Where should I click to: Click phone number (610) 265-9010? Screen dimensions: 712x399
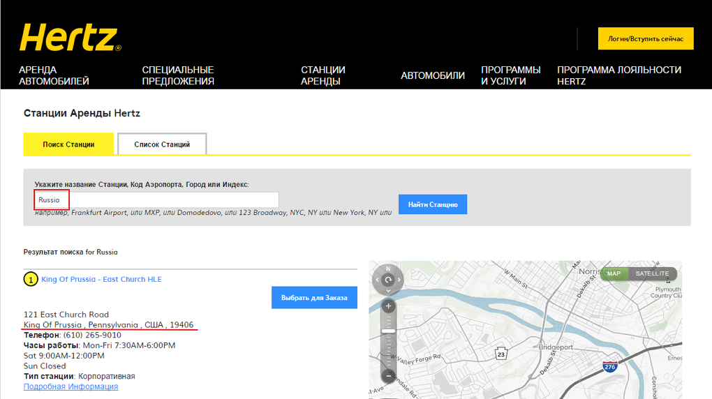tap(92, 335)
